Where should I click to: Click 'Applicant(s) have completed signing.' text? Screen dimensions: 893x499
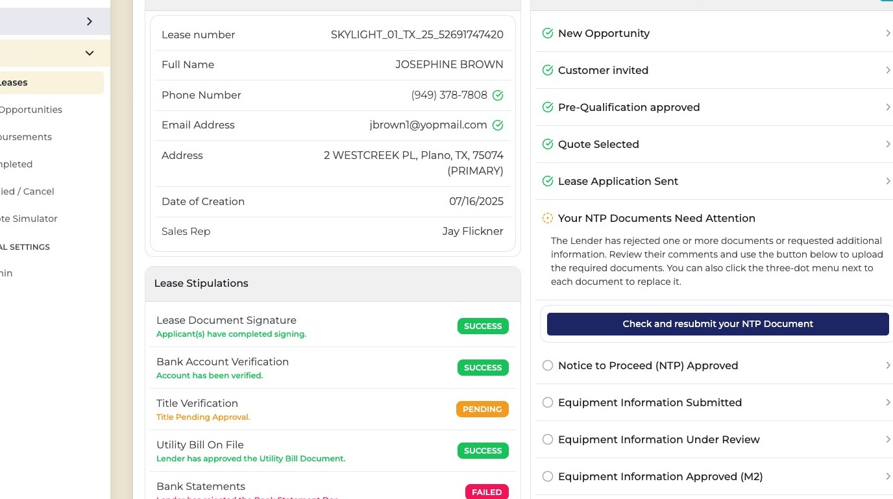(231, 335)
